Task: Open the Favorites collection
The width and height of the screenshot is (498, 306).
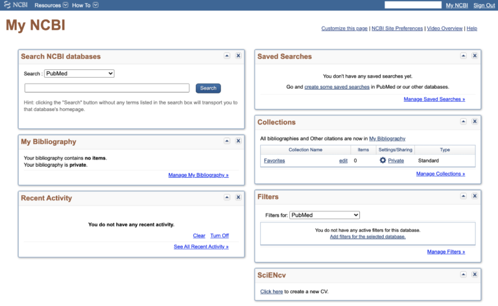Action: [x=274, y=161]
